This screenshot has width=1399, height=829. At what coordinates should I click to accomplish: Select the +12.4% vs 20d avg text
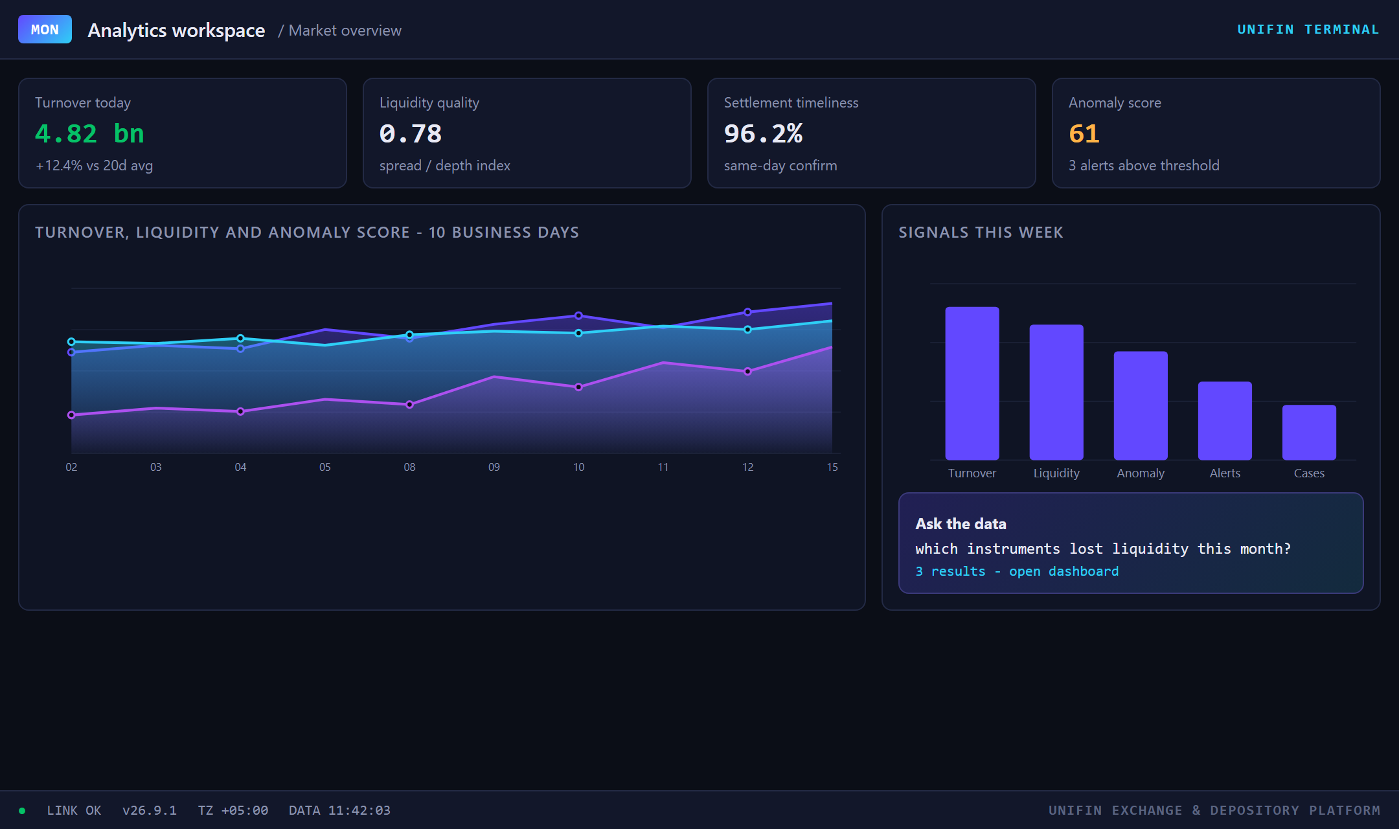click(94, 166)
